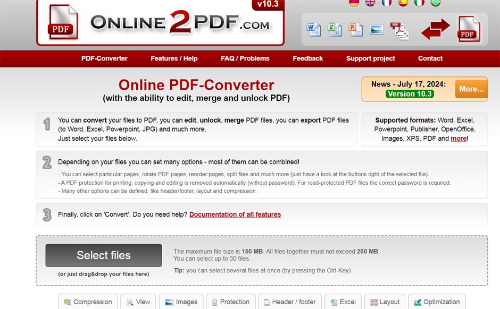Select the Layout options tab
The image size is (500, 309).
pos(385,302)
